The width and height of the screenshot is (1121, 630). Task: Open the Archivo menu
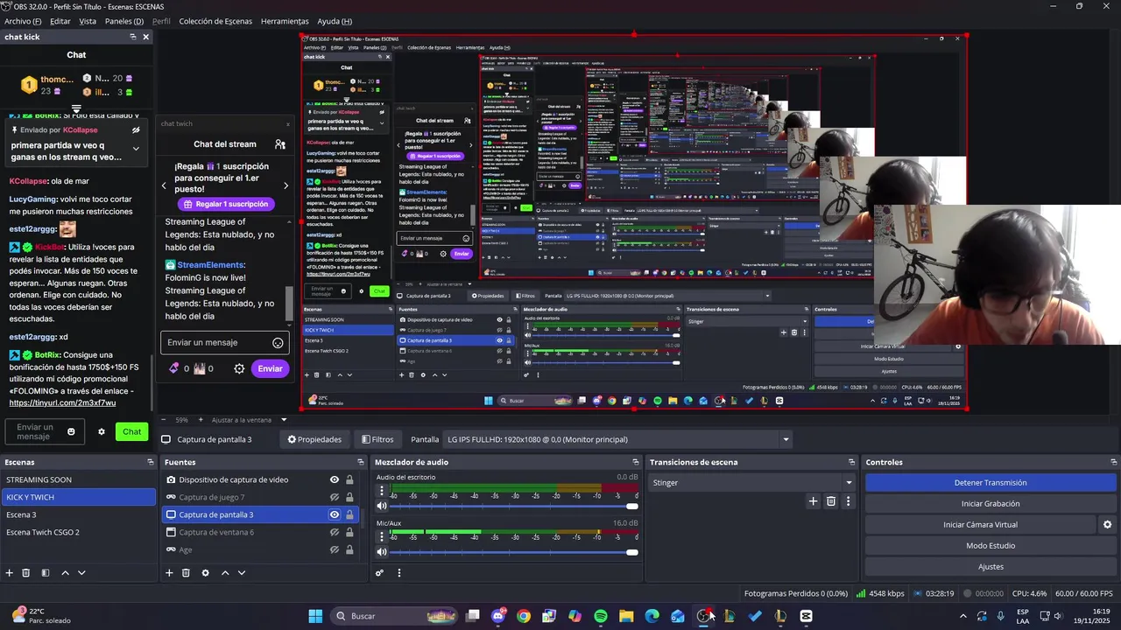23,21
